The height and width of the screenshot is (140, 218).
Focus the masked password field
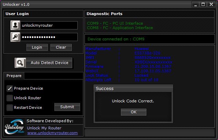[49, 37]
